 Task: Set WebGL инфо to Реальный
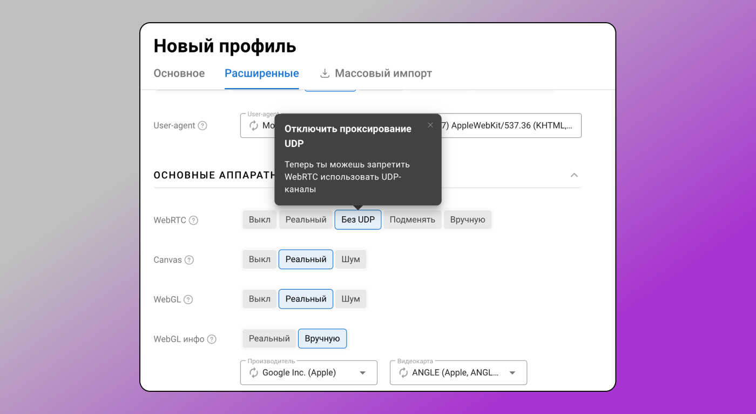[269, 338]
